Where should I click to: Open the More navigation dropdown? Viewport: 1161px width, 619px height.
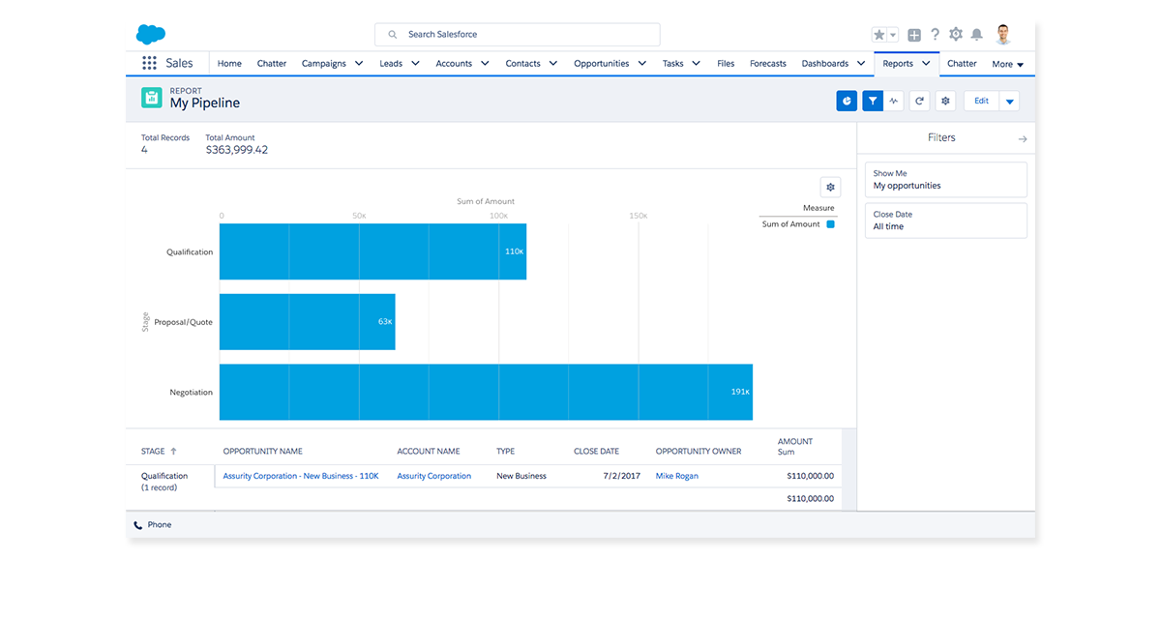(1007, 64)
